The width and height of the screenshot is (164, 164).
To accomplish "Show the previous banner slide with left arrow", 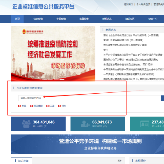I will (x=17, y=54).
